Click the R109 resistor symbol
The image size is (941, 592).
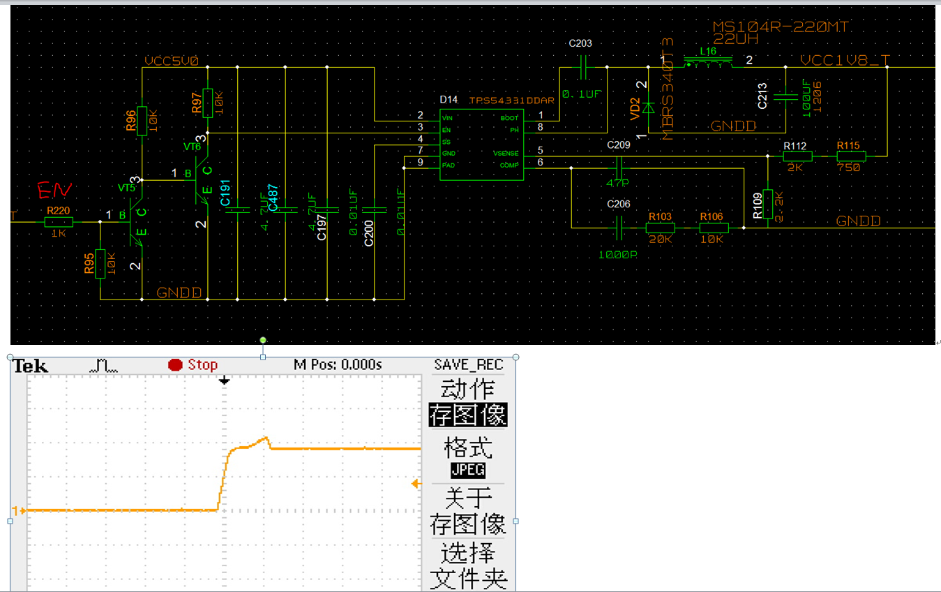767,204
